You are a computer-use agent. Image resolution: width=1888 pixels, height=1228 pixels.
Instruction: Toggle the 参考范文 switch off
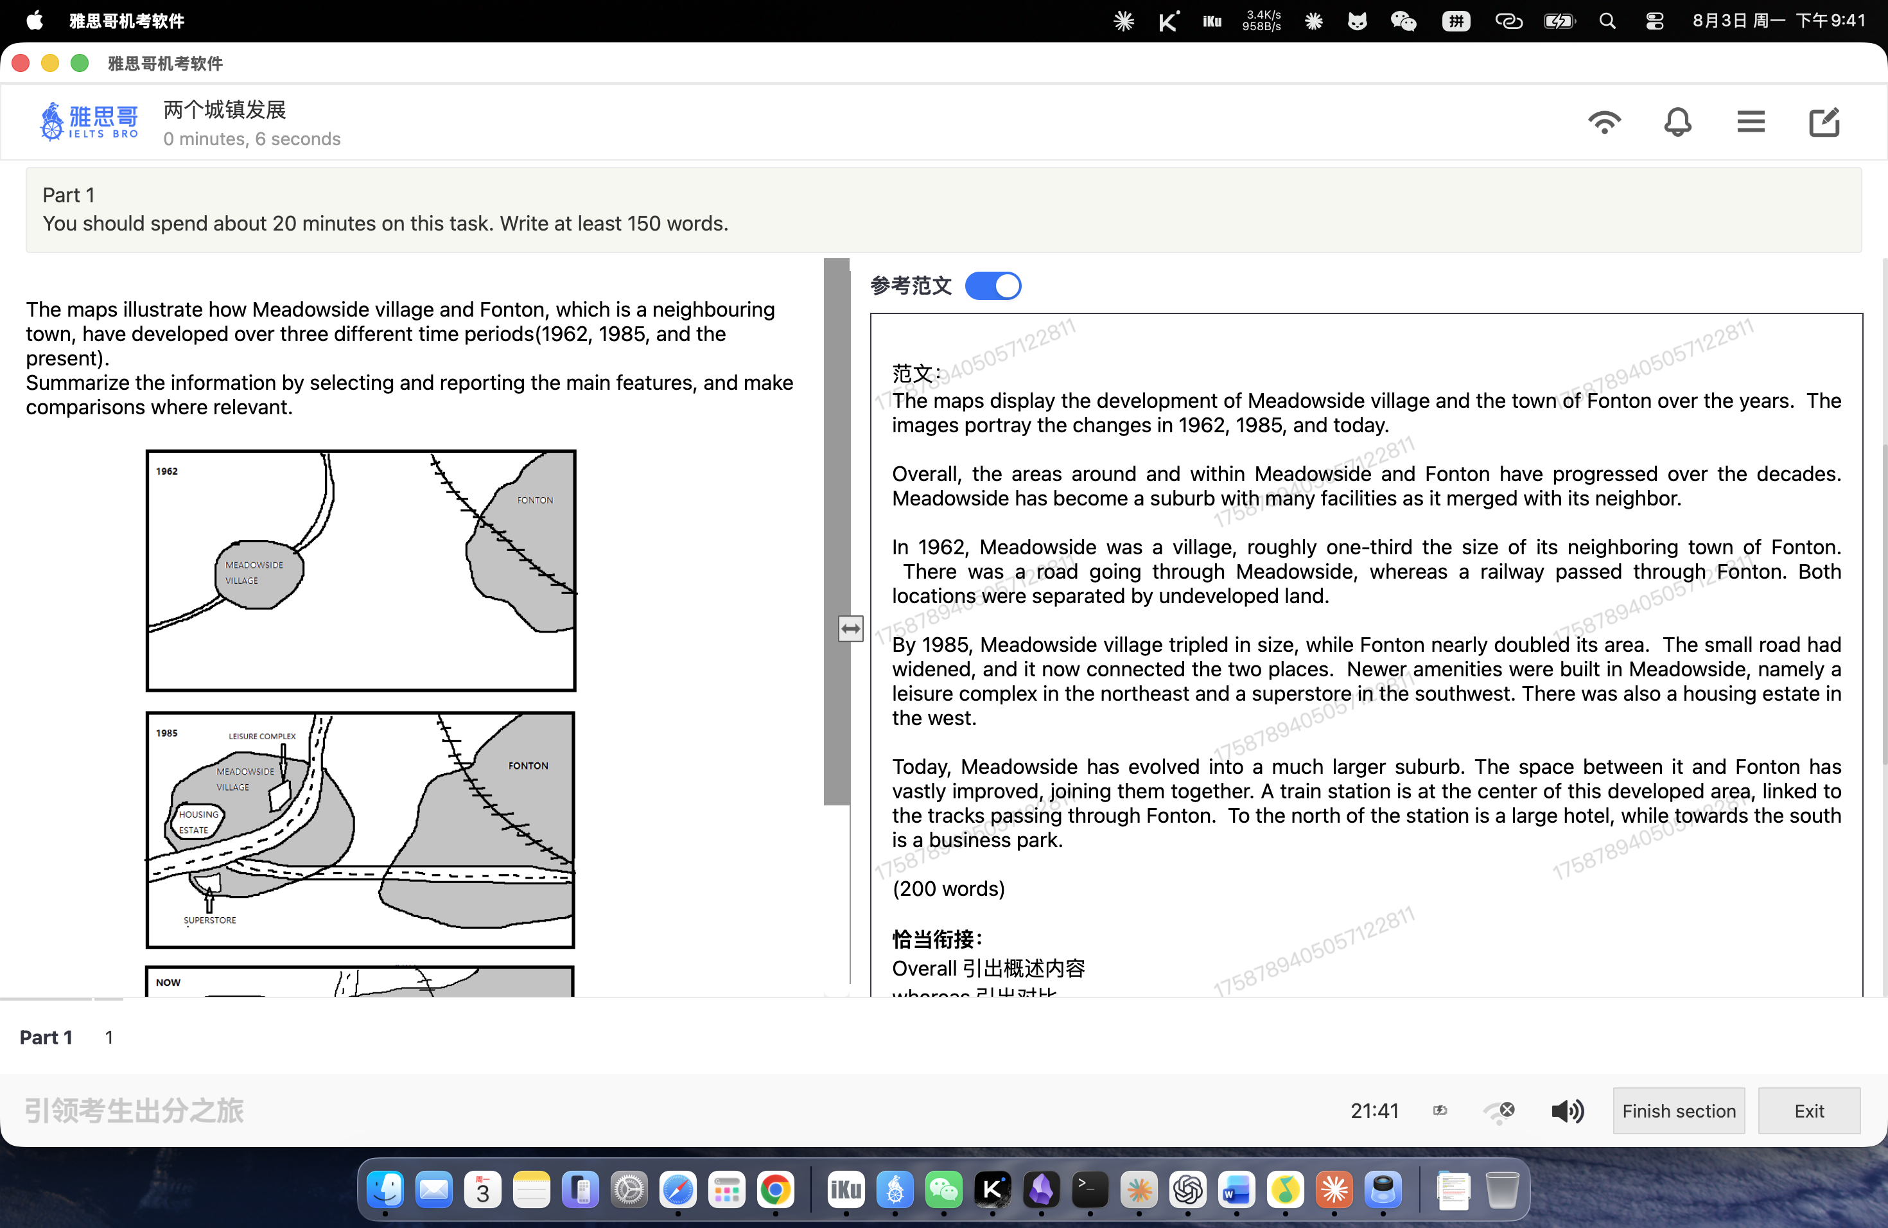click(x=992, y=286)
